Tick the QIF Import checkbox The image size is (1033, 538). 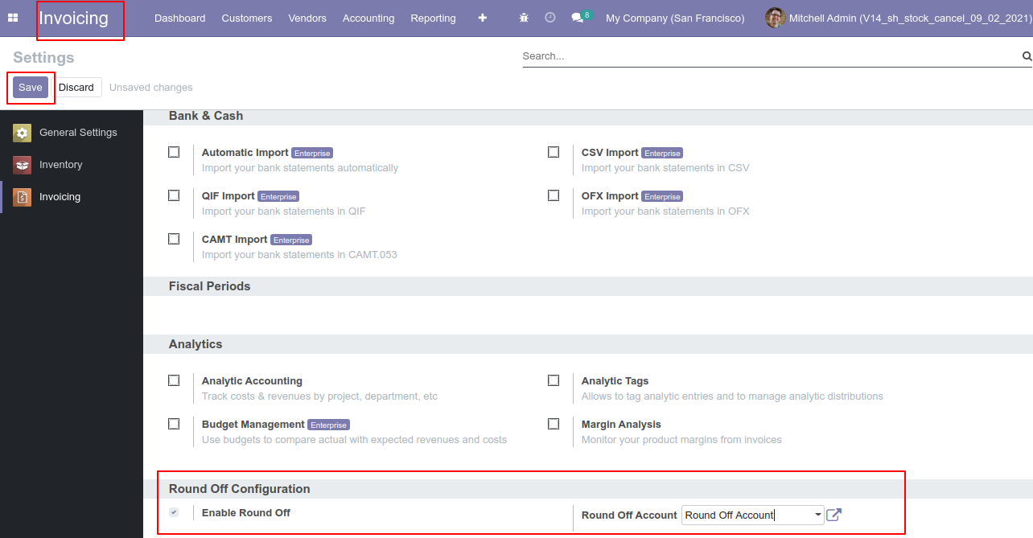(174, 195)
